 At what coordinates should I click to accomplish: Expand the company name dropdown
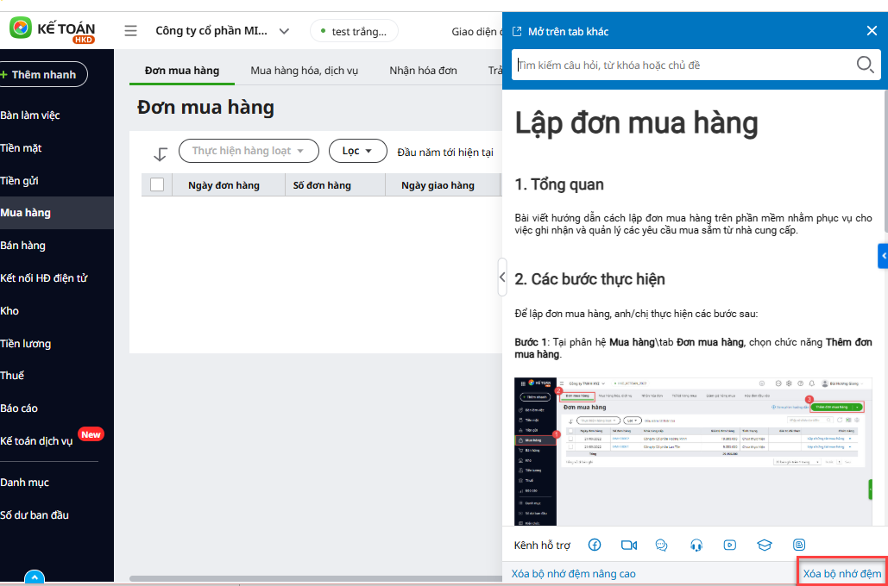coord(283,31)
